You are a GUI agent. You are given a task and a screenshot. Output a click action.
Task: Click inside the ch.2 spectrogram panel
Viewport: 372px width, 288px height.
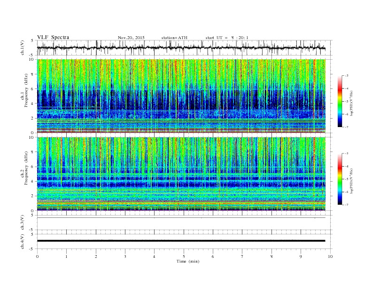(x=181, y=174)
